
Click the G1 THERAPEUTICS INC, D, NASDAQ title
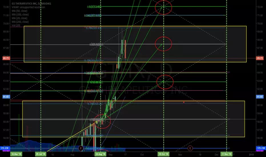pyautogui.click(x=31, y=3)
